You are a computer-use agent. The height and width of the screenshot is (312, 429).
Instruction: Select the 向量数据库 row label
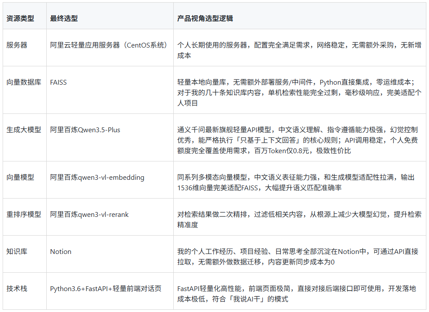pos(24,82)
